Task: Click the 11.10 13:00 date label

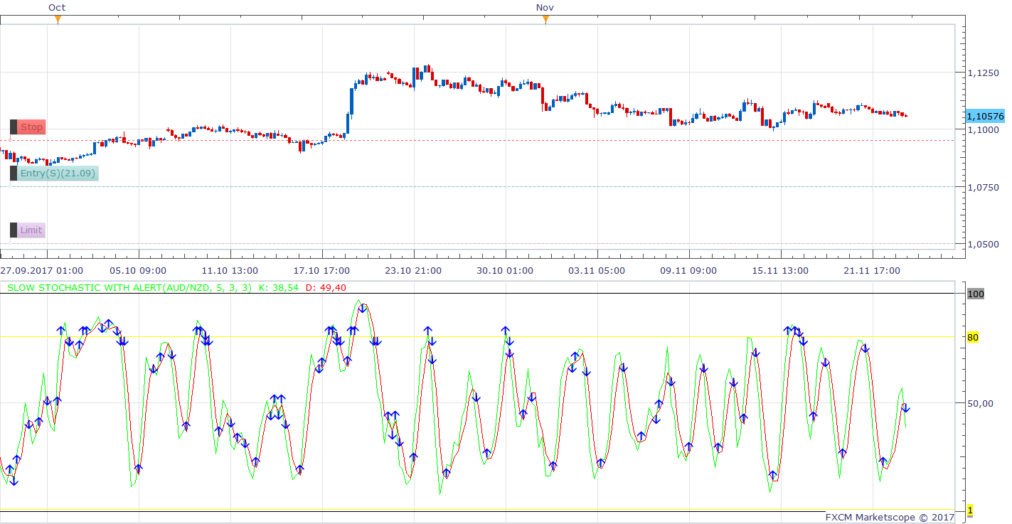Action: pos(230,271)
